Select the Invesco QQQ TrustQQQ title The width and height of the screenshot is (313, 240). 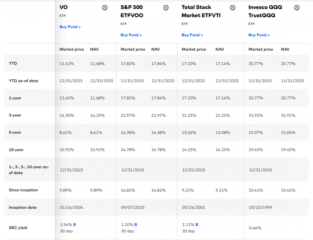(265, 11)
